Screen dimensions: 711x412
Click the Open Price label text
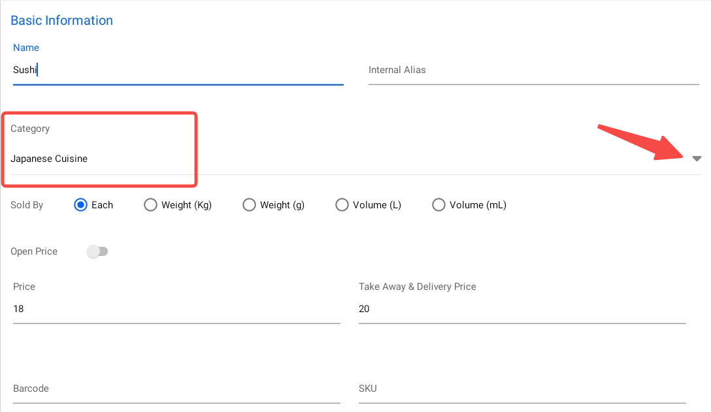(x=34, y=251)
